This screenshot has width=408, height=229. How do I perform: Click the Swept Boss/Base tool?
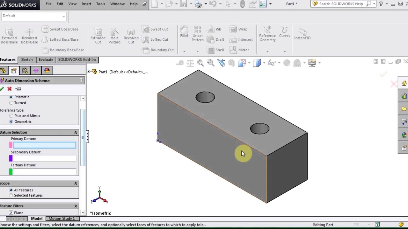(x=60, y=29)
